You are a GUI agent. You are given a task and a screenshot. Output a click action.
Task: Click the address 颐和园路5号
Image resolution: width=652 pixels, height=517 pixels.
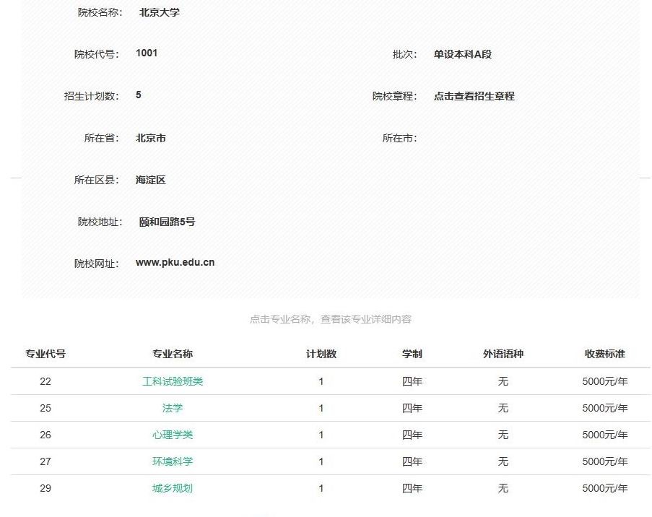(x=167, y=222)
